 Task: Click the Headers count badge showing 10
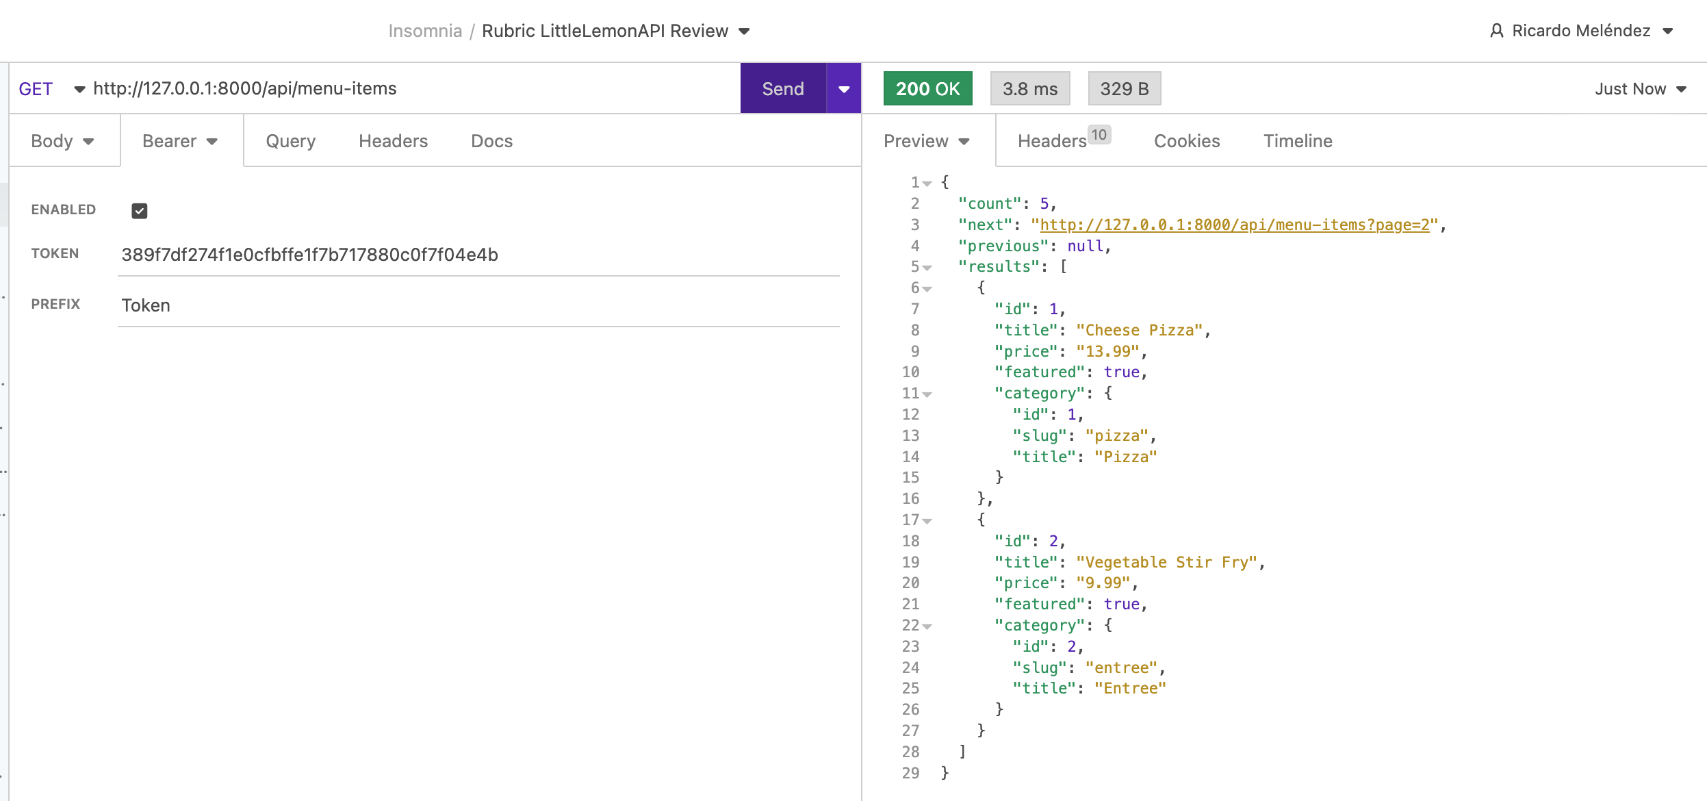[x=1099, y=135]
